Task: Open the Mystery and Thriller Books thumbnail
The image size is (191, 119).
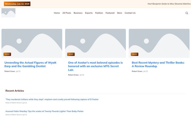Action: point(159,43)
